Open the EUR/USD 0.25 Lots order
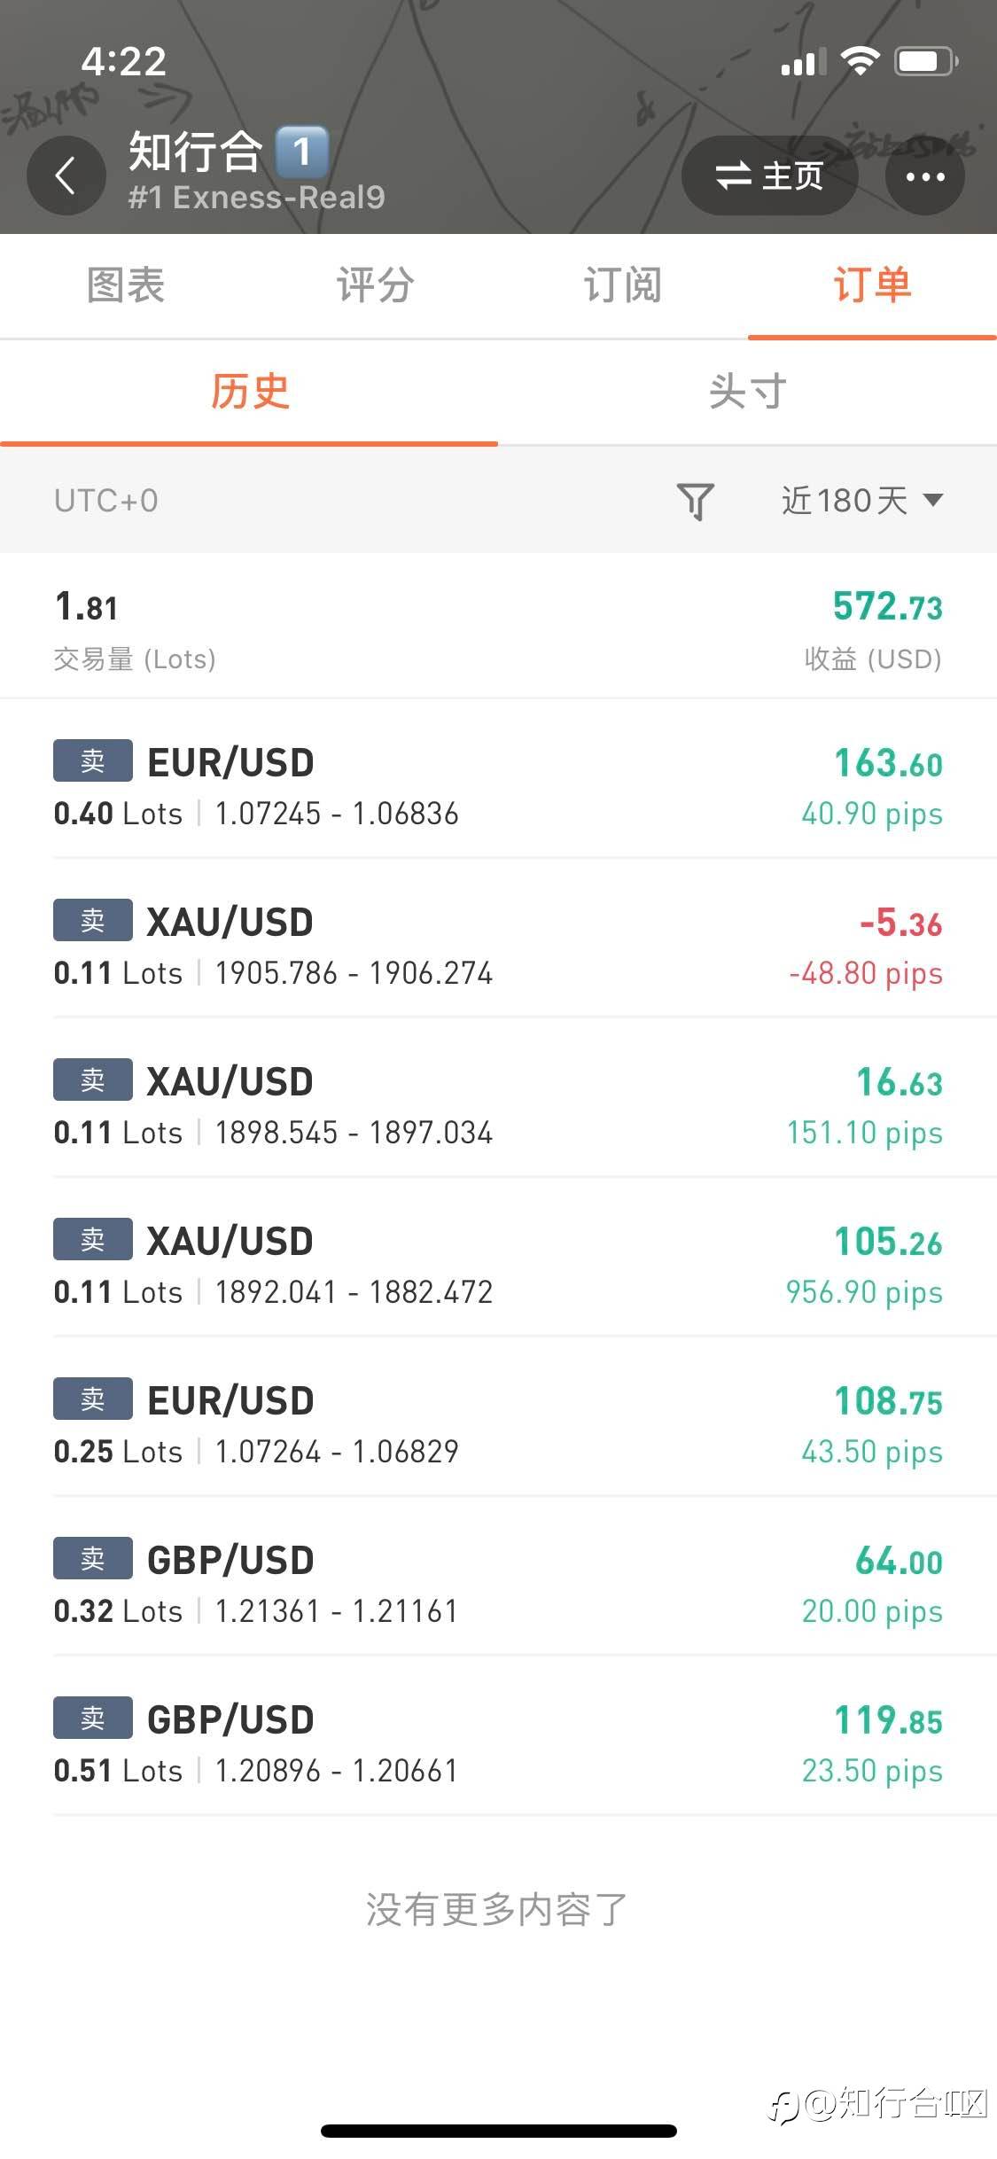997x2159 pixels. point(498,1425)
